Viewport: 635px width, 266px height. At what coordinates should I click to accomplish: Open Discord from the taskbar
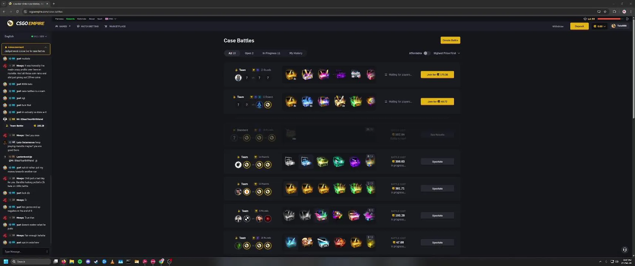[x=88, y=262]
